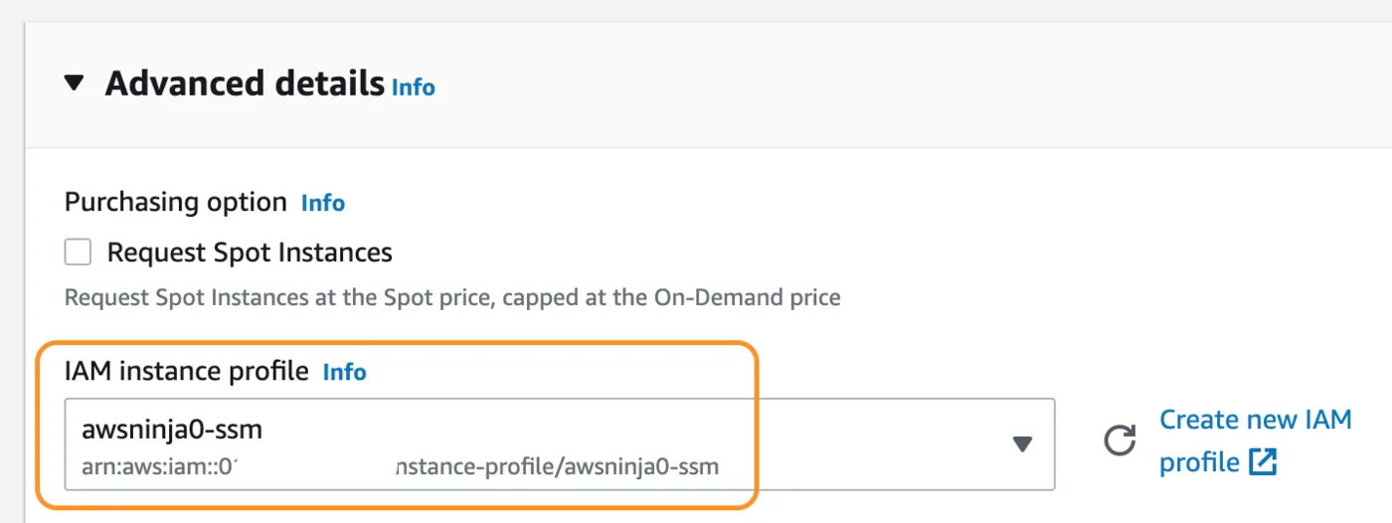Refresh the IAM instance profile list
Viewport: 1392px width, 523px height.
1121,440
